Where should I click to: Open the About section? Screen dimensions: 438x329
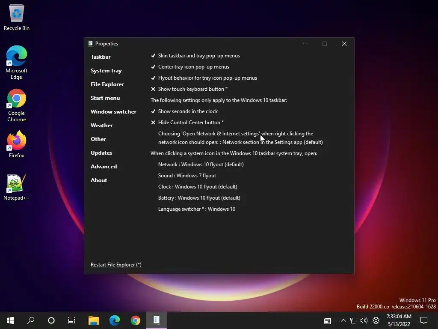click(x=99, y=180)
